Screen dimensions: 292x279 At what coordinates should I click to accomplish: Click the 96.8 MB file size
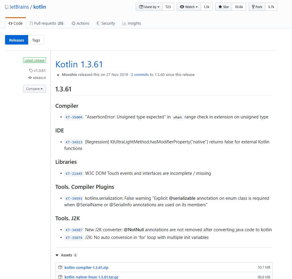click(264, 277)
